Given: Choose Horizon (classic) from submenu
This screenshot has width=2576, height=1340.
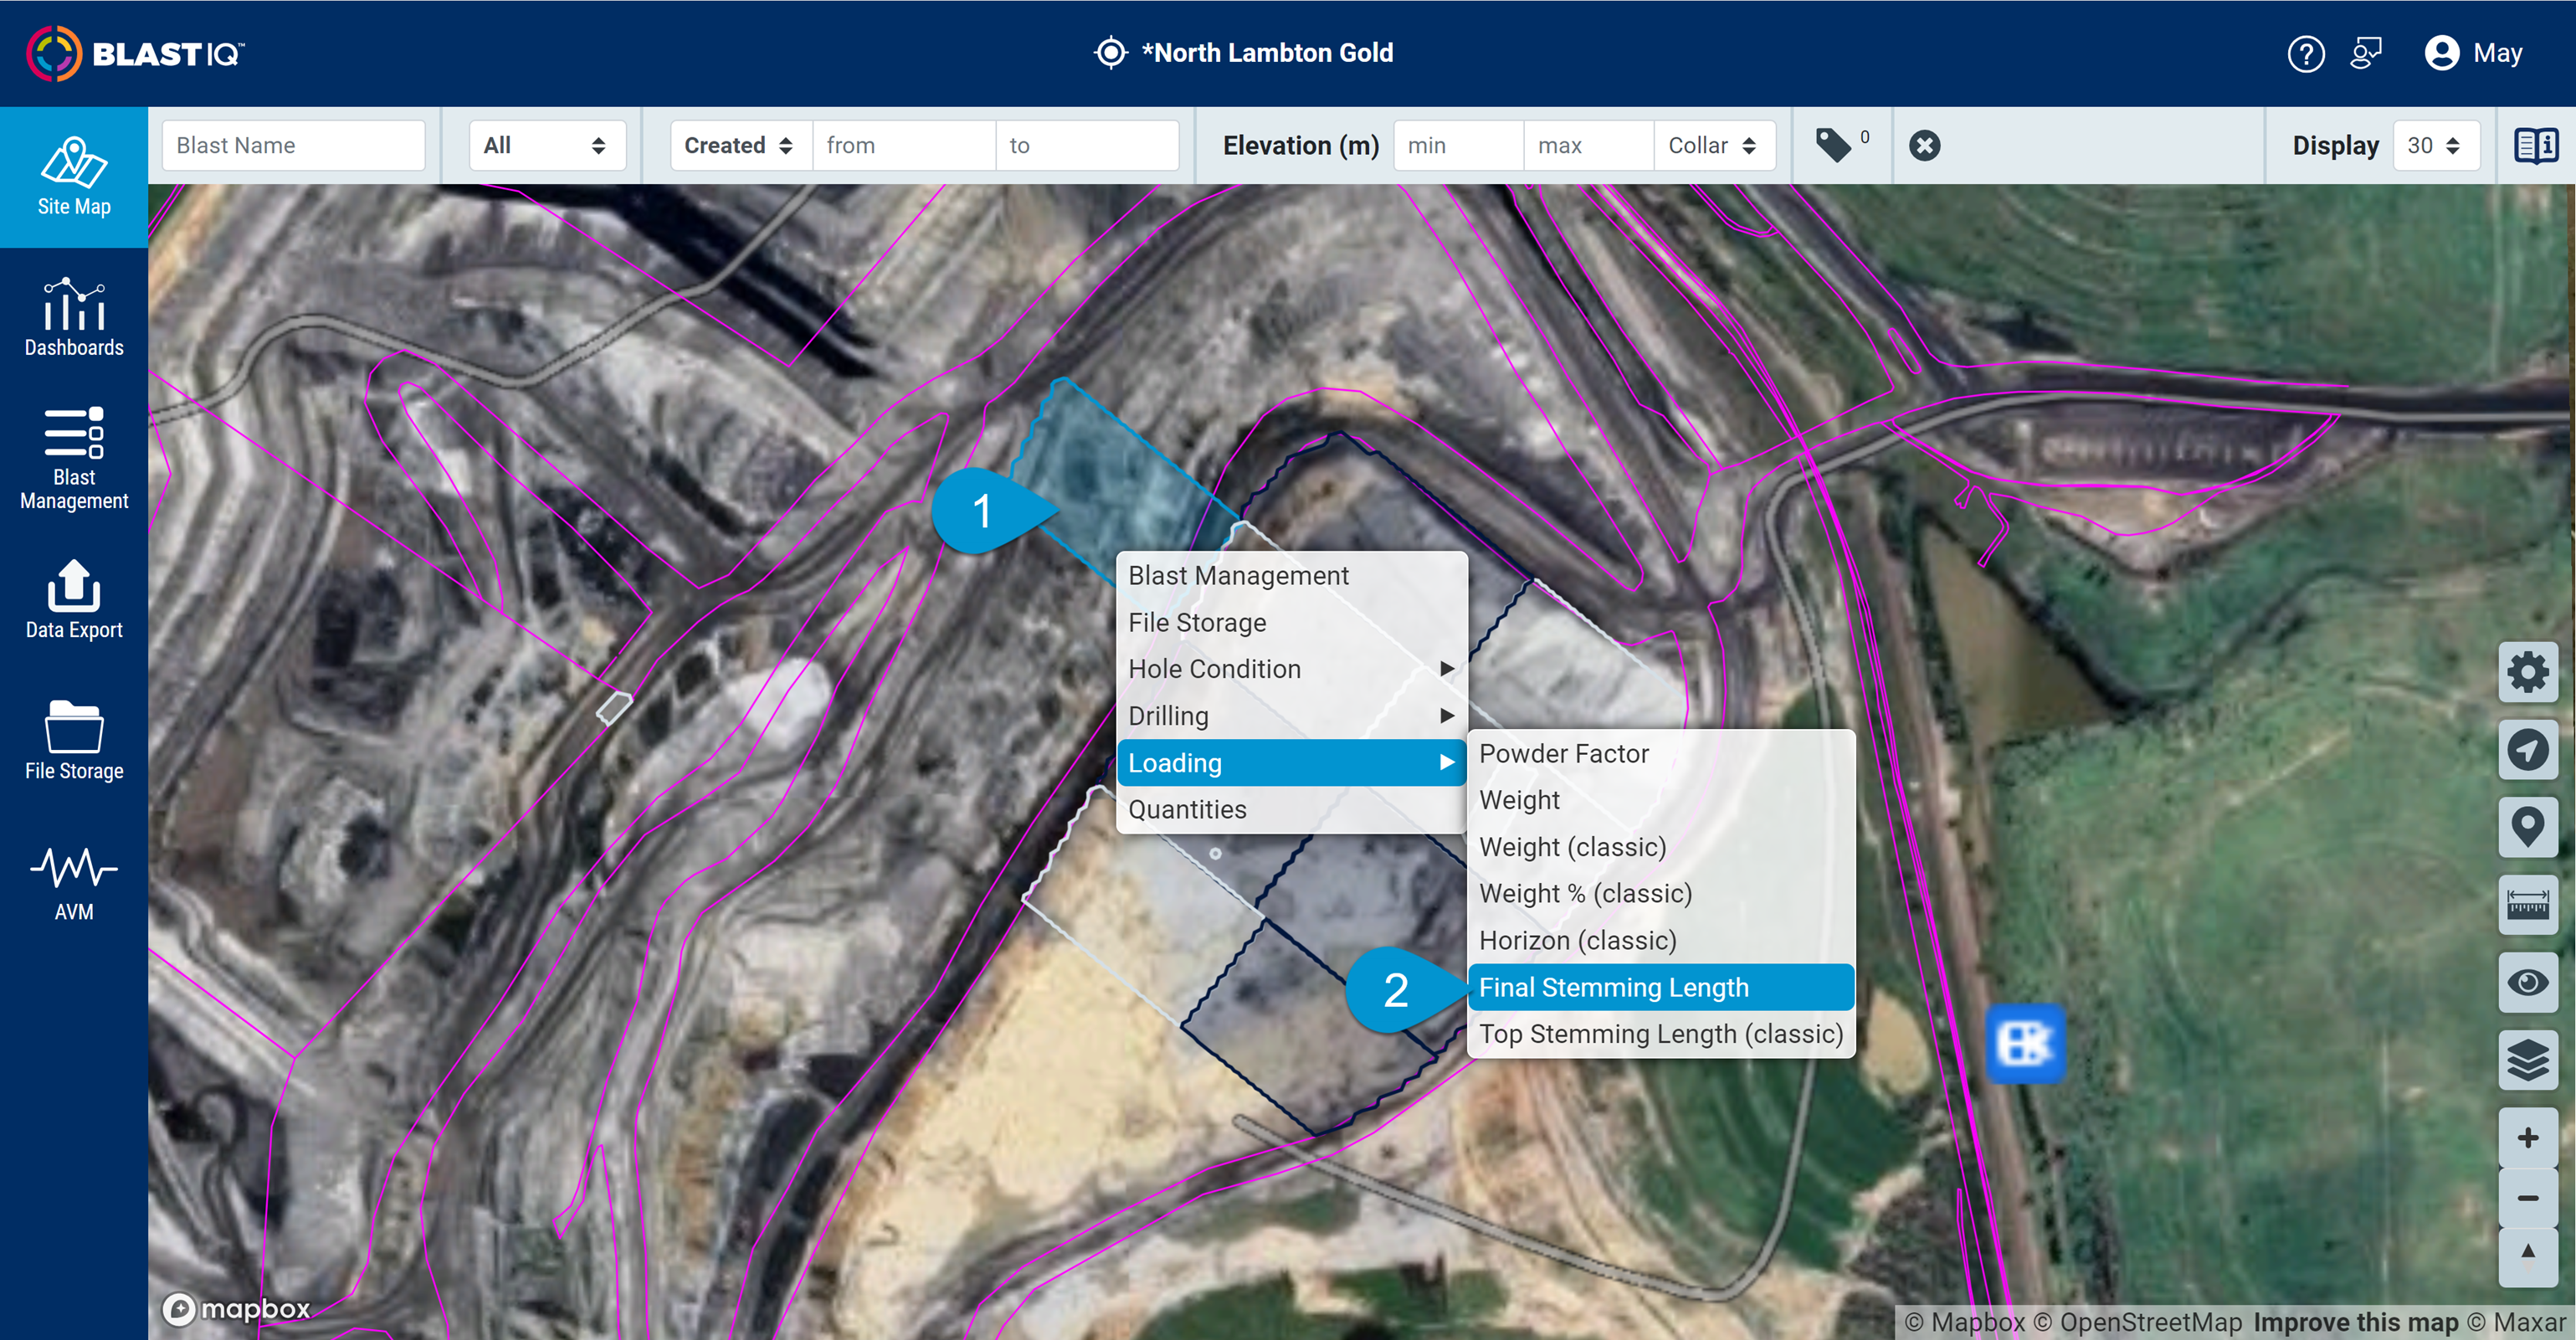Looking at the screenshot, I should (x=1660, y=940).
